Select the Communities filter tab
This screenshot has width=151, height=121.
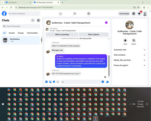(32, 33)
